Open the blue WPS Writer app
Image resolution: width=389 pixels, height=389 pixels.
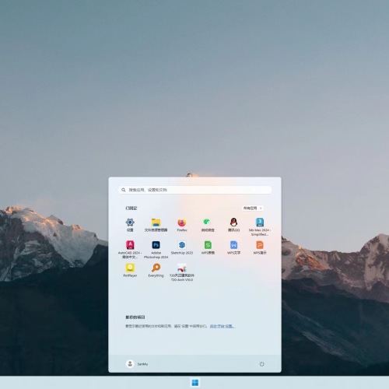[233, 247]
